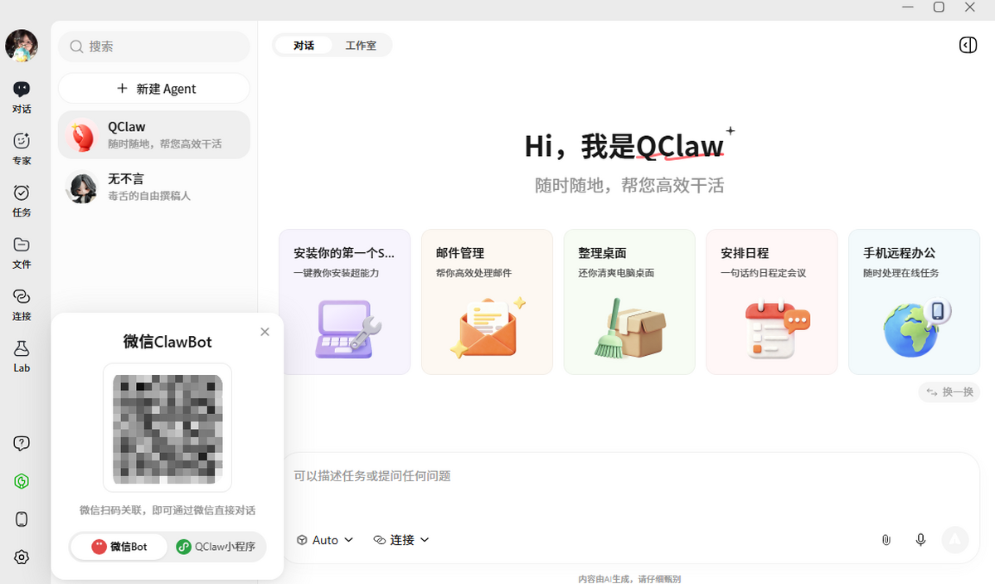Start voice input with microphone icon
Screen dimensions: 995x584
pos(920,540)
